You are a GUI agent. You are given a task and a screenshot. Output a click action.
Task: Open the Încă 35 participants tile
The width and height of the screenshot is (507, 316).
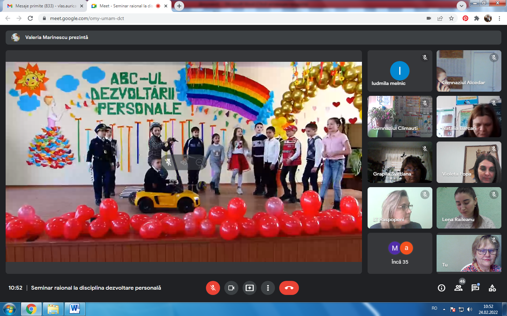click(x=400, y=253)
